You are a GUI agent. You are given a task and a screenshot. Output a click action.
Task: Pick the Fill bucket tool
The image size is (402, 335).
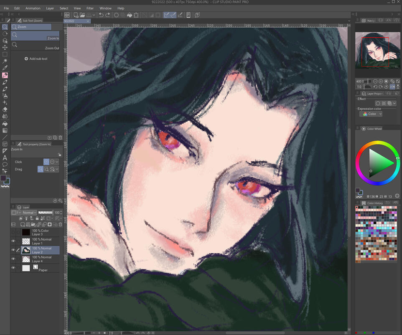5,123
